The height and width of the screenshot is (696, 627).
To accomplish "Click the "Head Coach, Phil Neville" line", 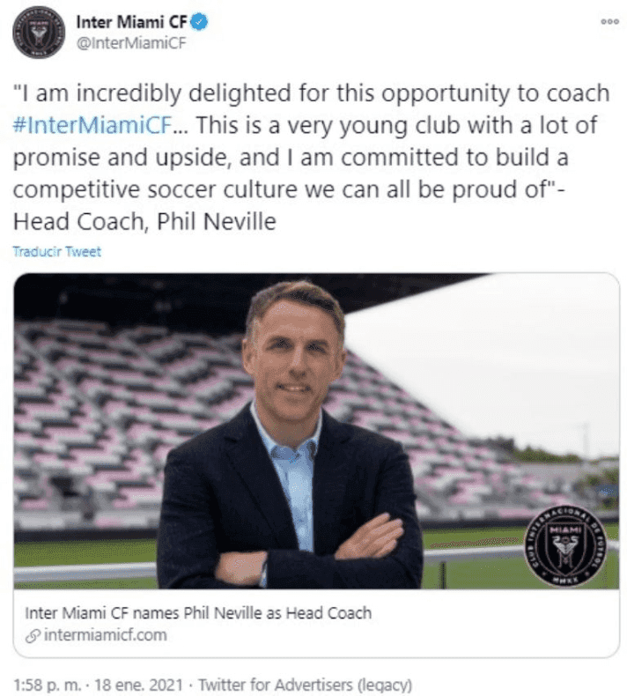I will [145, 222].
